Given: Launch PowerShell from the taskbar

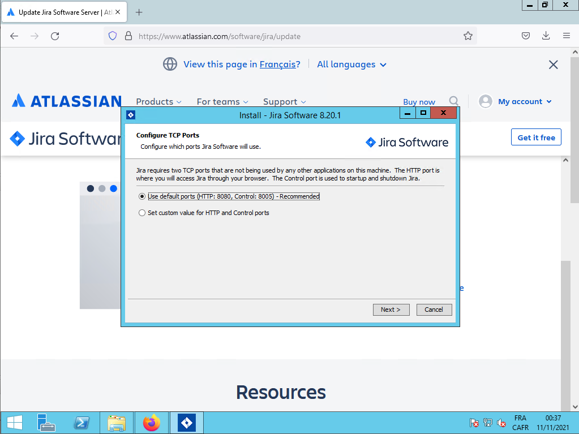Looking at the screenshot, I should (x=82, y=423).
